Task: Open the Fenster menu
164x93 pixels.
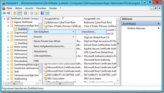Action: [x=53, y=8]
